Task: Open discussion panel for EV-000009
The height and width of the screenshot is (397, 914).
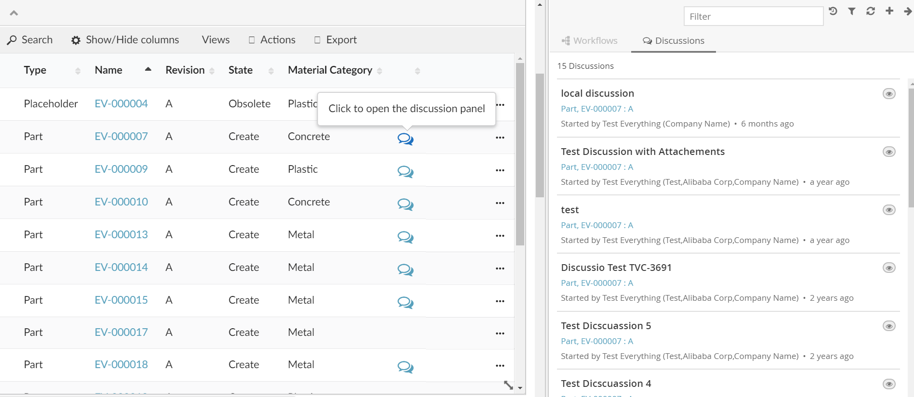Action: pos(405,171)
